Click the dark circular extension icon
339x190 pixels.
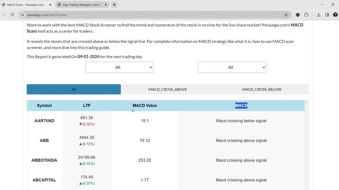click(x=298, y=15)
